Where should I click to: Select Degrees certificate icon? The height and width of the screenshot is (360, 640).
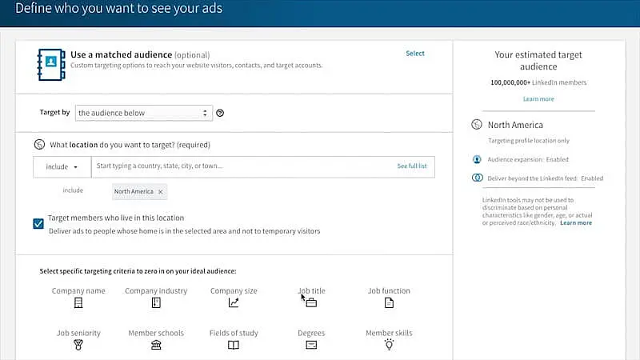pos(311,346)
